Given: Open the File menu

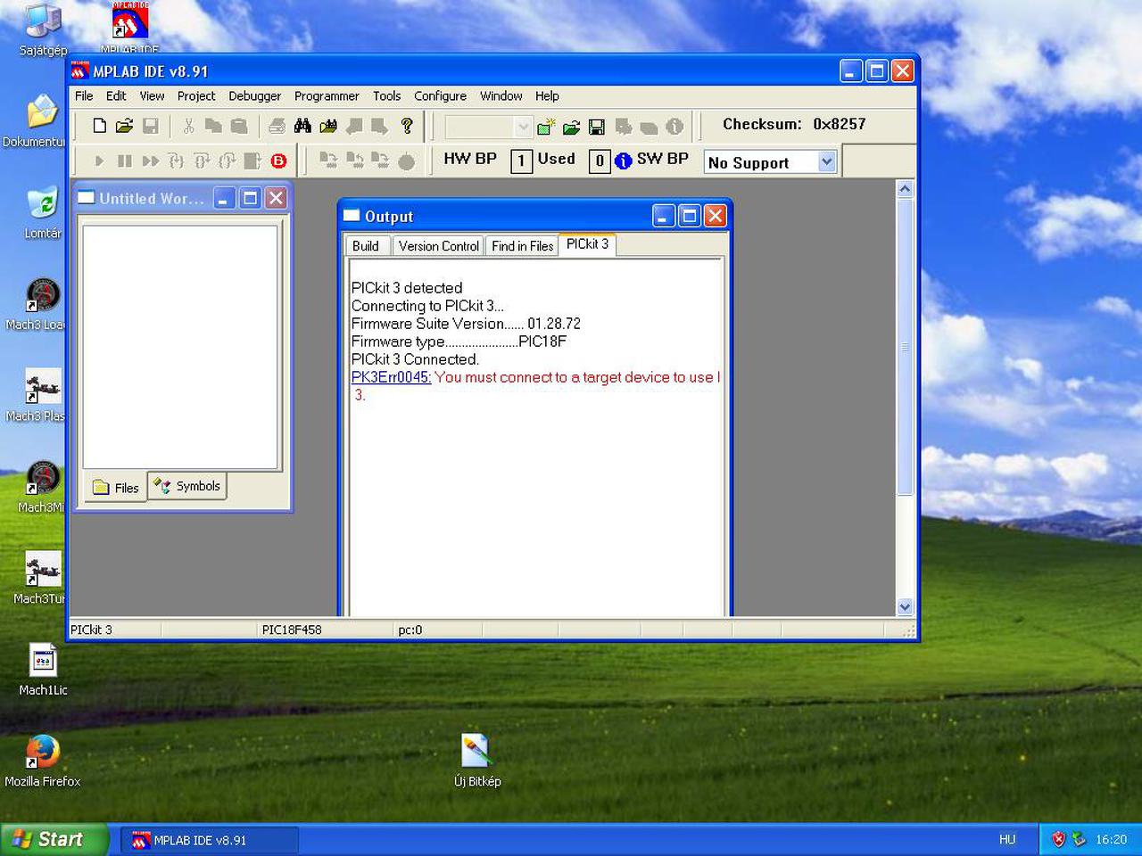Looking at the screenshot, I should click(x=84, y=96).
